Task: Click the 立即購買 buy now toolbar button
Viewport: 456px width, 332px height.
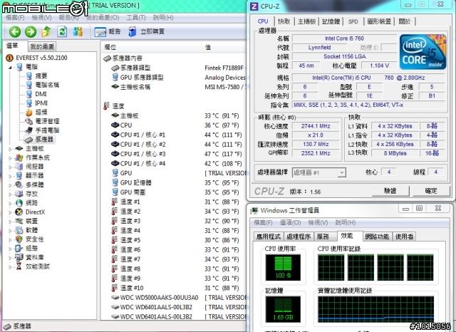Action: [x=146, y=31]
